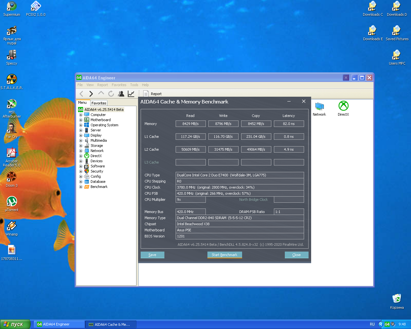Click the L1 Cache Copy result field

[x=256, y=137]
